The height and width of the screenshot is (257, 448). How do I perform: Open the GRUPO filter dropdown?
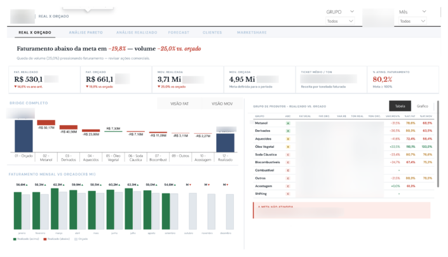pos(339,12)
